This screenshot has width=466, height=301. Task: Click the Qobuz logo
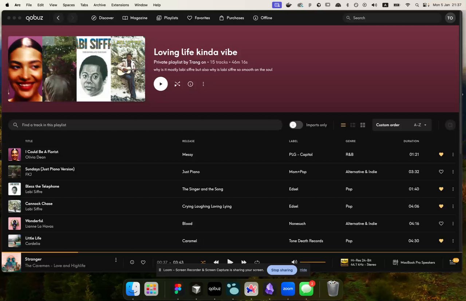click(34, 18)
